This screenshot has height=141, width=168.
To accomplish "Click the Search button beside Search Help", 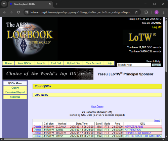I will click(x=156, y=65).
